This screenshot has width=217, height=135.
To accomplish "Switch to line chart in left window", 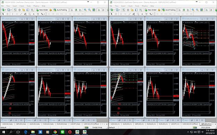I will (x=81, y=10).
